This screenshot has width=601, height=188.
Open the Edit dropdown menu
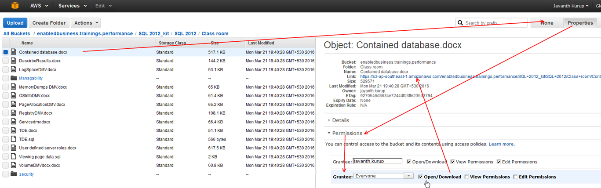coord(103,6)
